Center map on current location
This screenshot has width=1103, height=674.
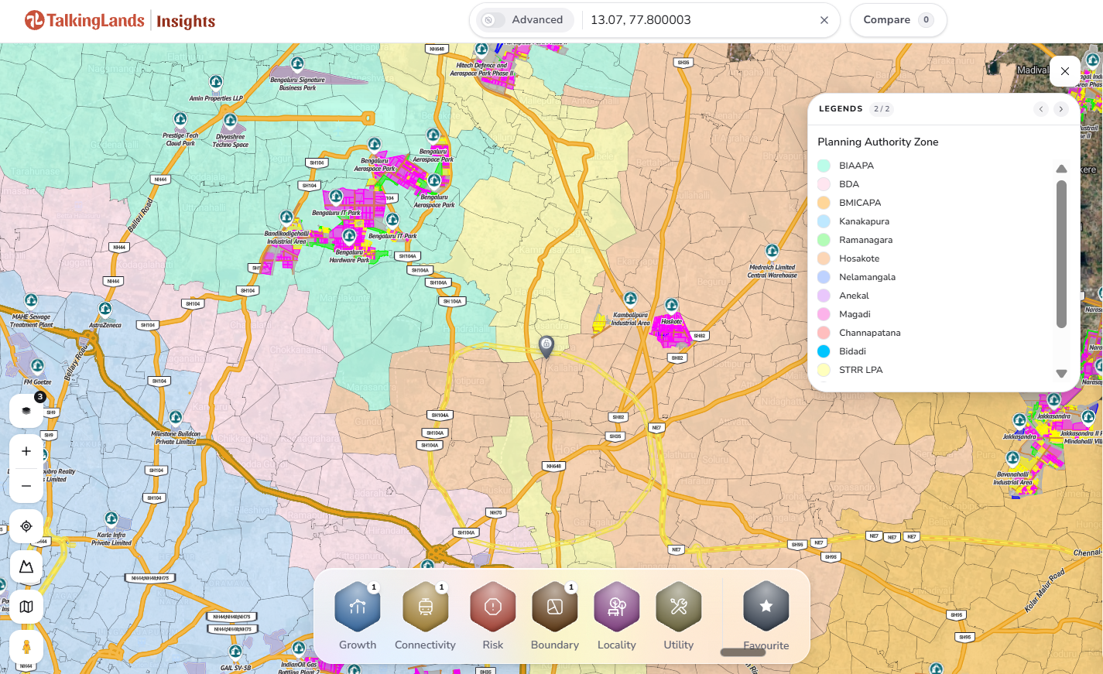(x=26, y=526)
